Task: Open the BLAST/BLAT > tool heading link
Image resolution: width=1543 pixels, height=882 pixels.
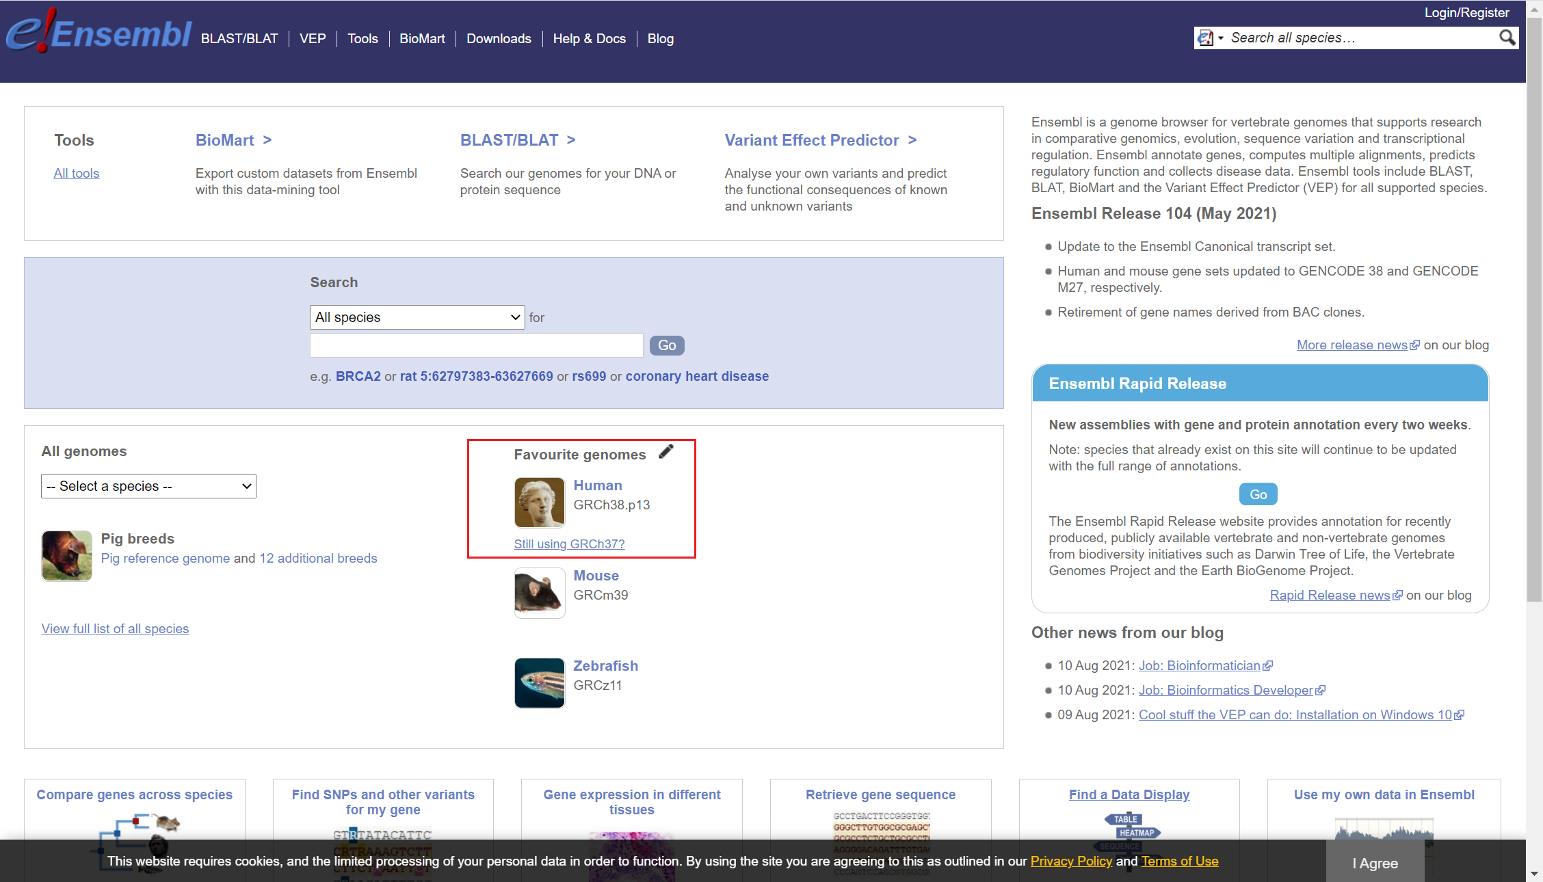Action: (x=518, y=140)
